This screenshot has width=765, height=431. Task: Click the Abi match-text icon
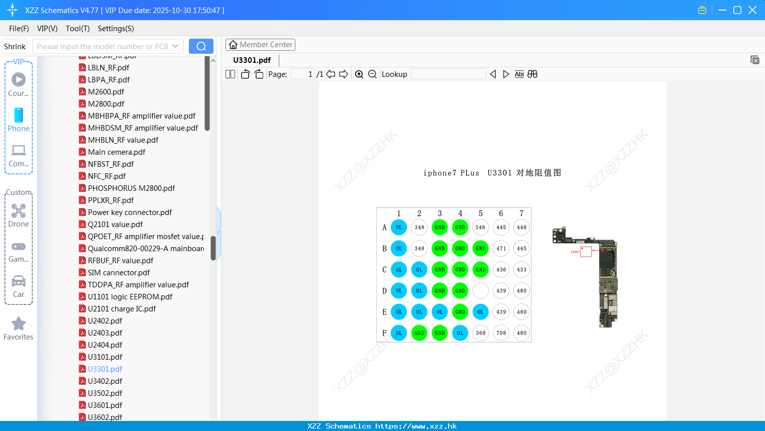point(519,74)
